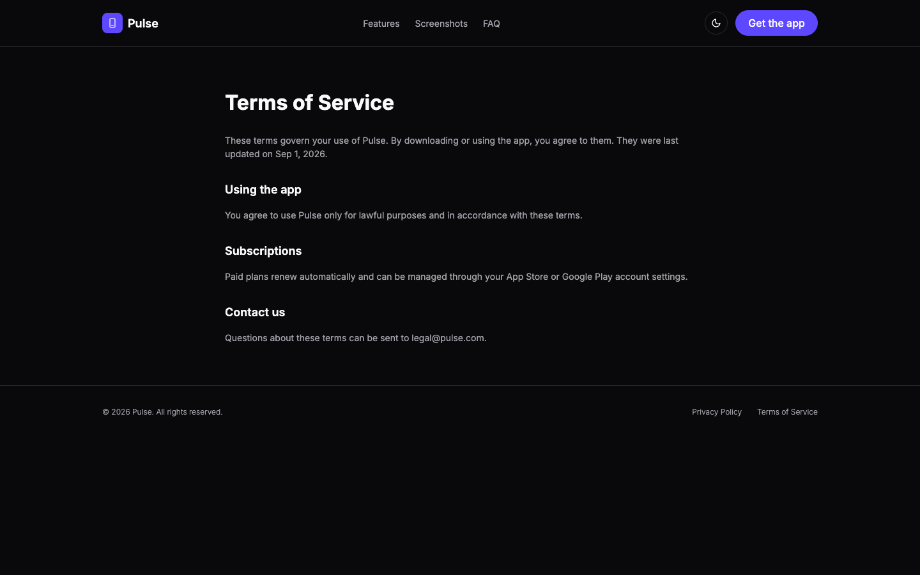Toggle dark mode with moon icon
This screenshot has height=575, width=920.
(716, 23)
